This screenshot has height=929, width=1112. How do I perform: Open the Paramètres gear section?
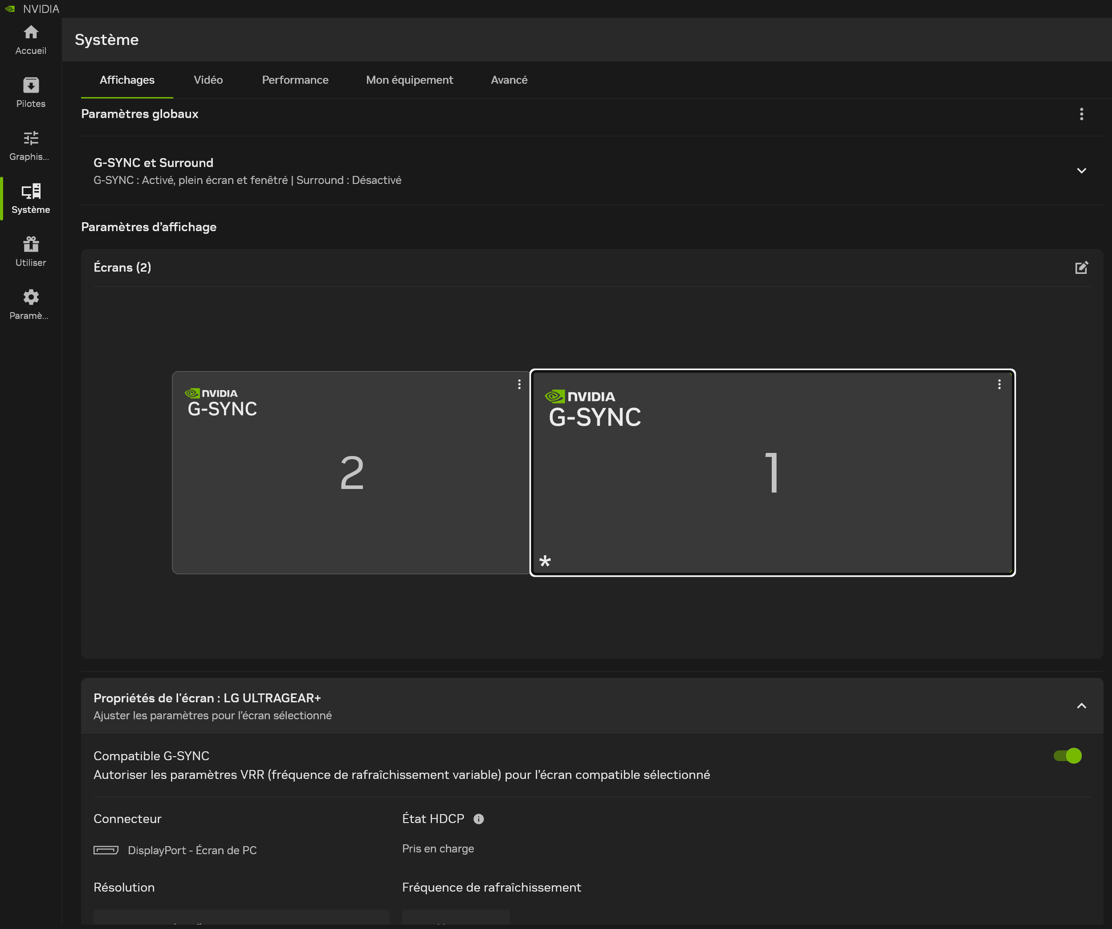(x=31, y=305)
